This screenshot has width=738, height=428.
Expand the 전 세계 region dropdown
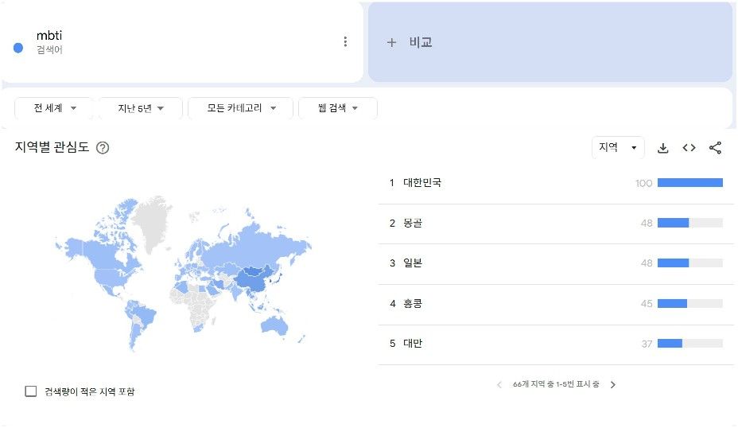(53, 108)
